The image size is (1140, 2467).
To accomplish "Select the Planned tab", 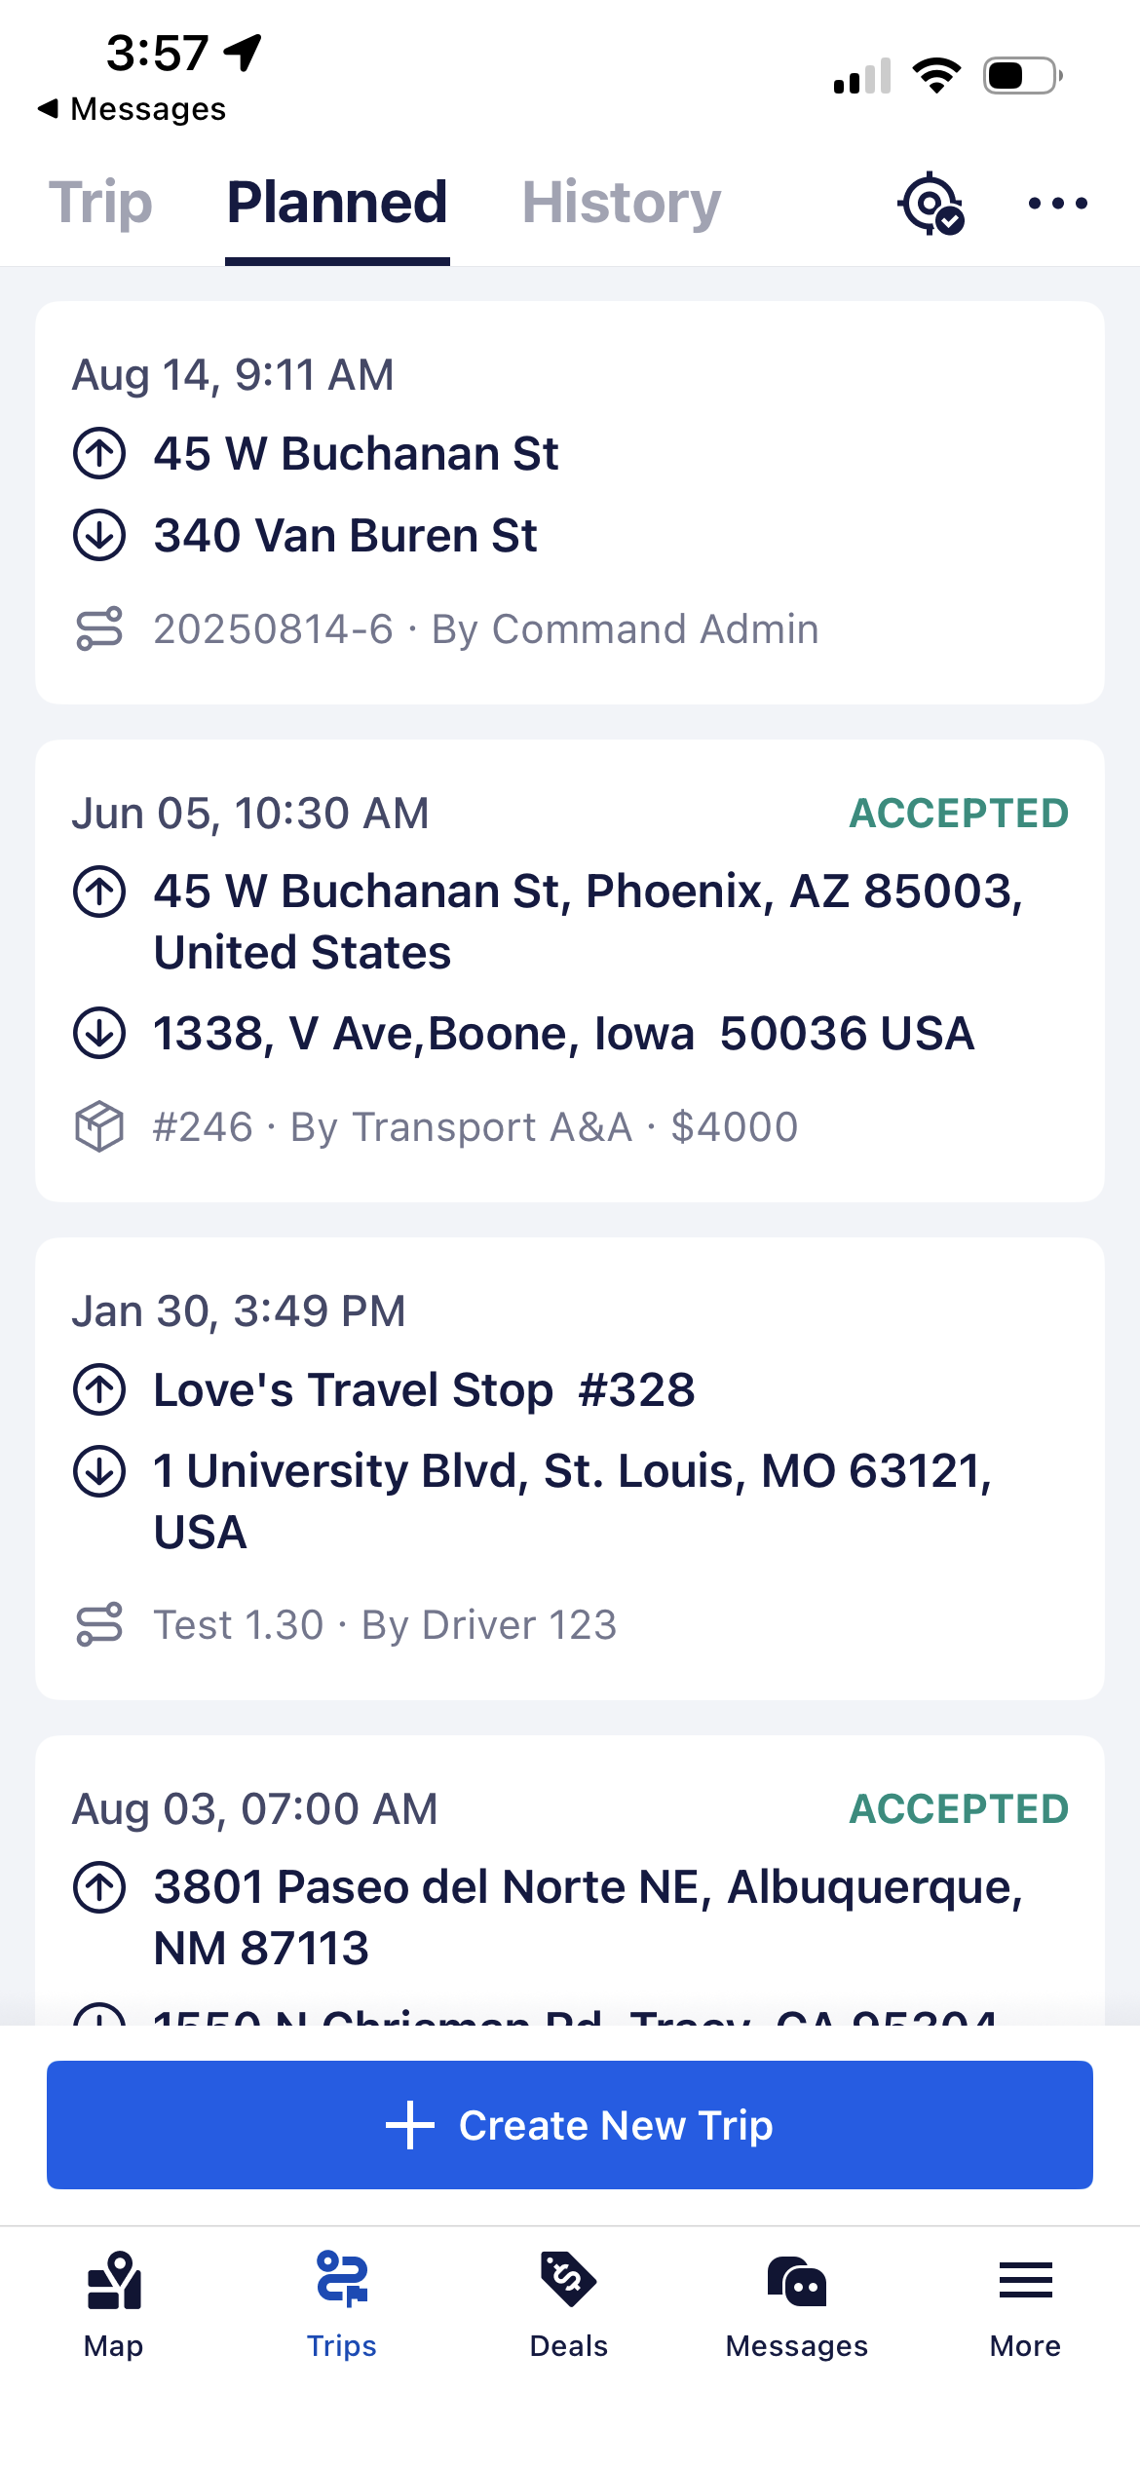I will [x=337, y=203].
